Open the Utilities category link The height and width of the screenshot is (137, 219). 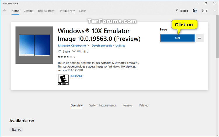click(x=120, y=46)
